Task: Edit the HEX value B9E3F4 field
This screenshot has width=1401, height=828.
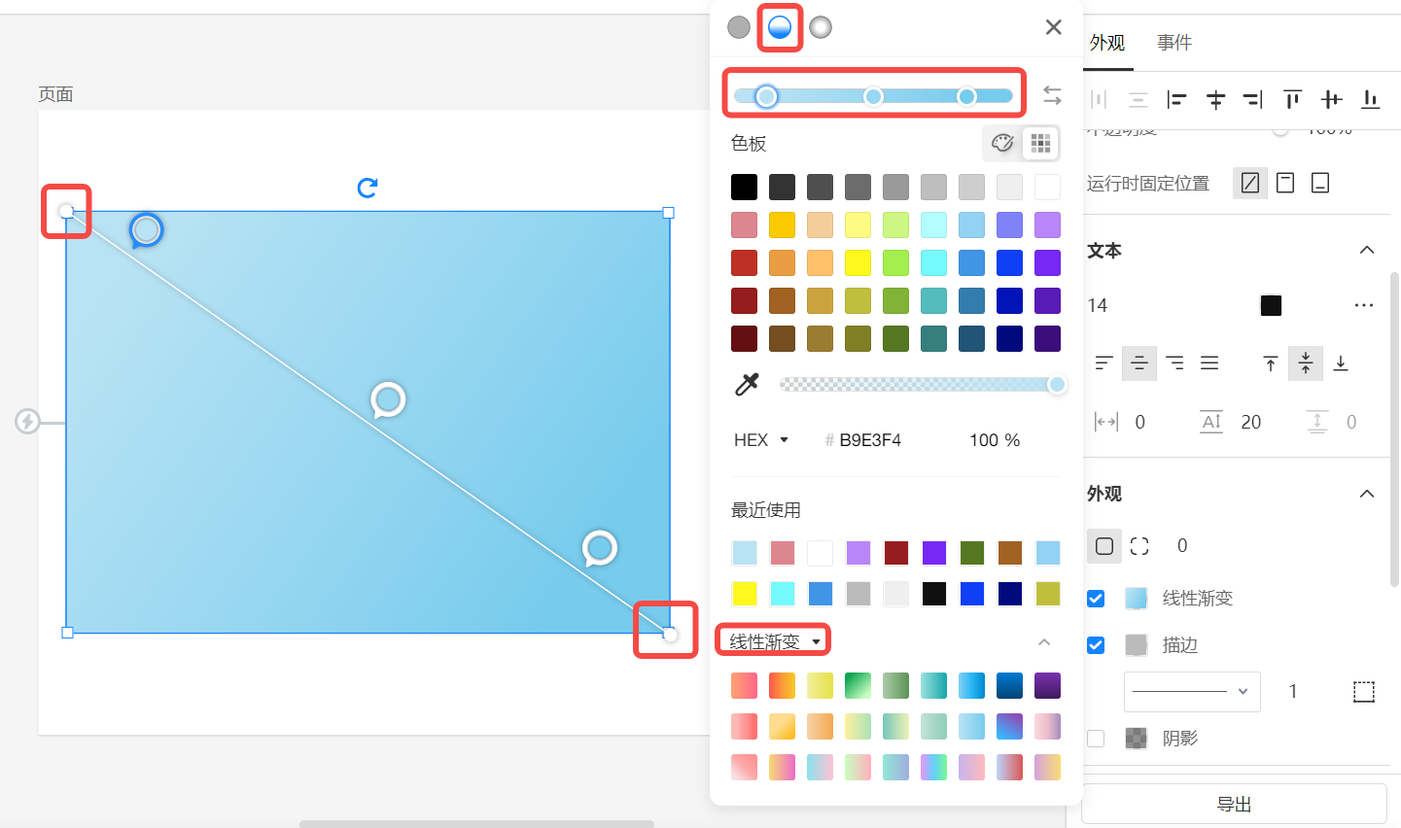Action: [870, 440]
